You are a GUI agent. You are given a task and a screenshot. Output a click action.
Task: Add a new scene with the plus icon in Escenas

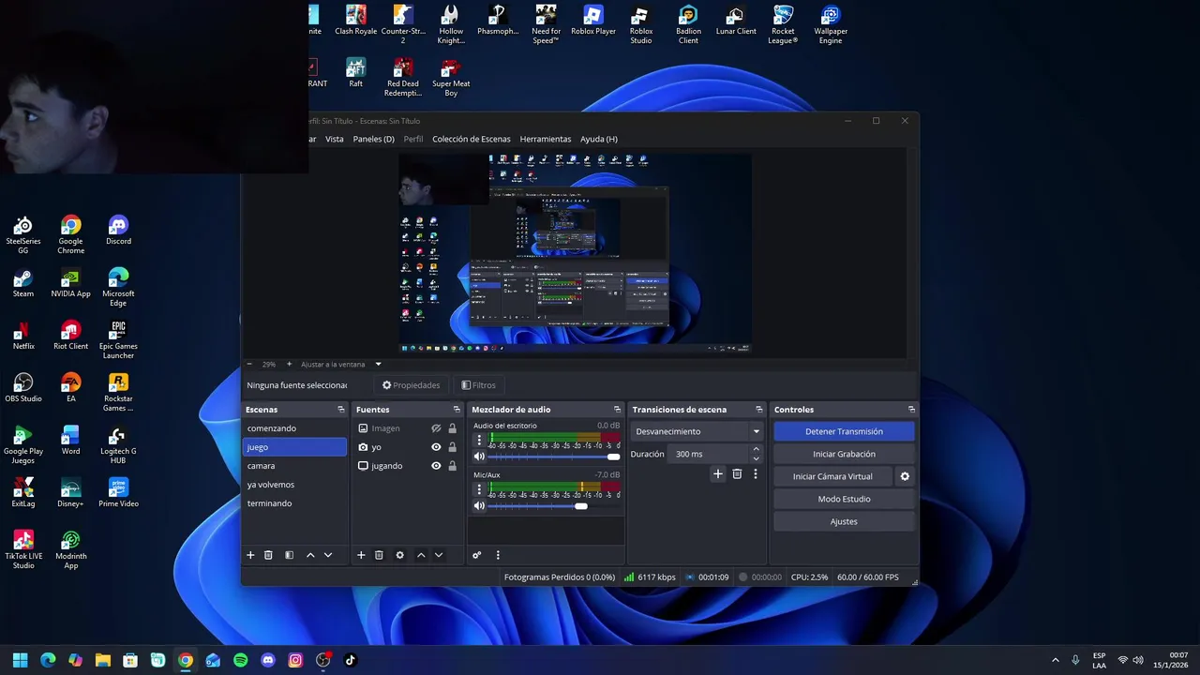click(x=250, y=555)
